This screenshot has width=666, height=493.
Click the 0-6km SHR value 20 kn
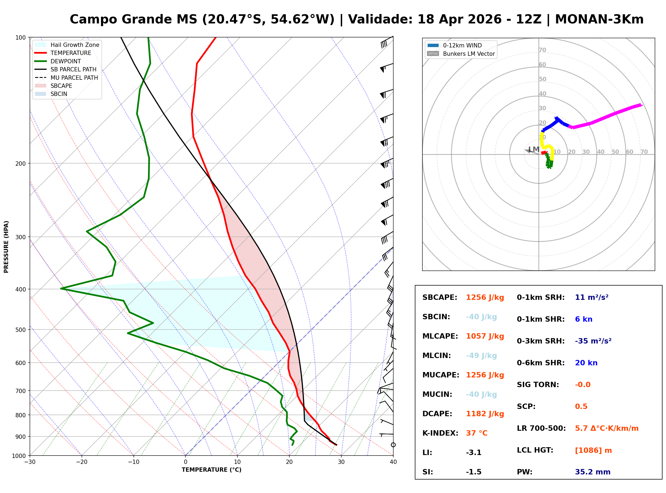[586, 363]
